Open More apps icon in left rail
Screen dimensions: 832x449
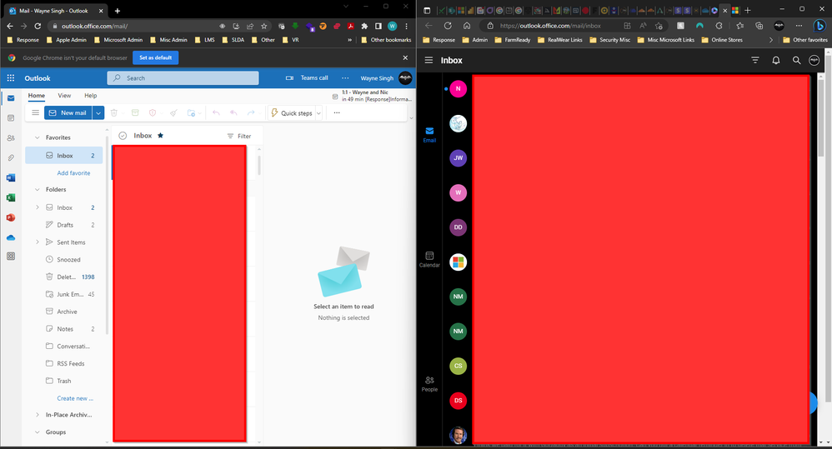(11, 256)
